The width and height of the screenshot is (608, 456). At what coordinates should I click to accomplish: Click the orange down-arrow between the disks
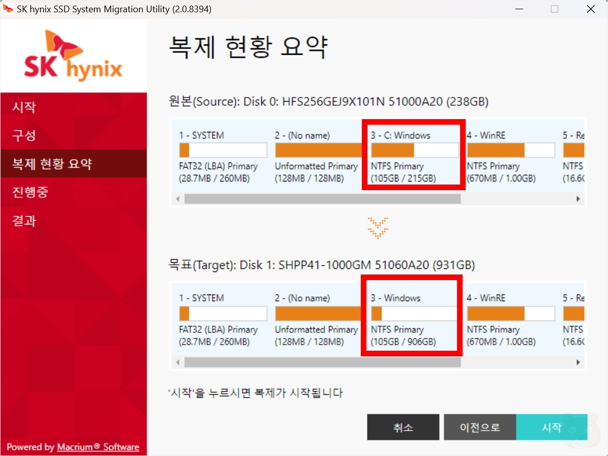[378, 228]
